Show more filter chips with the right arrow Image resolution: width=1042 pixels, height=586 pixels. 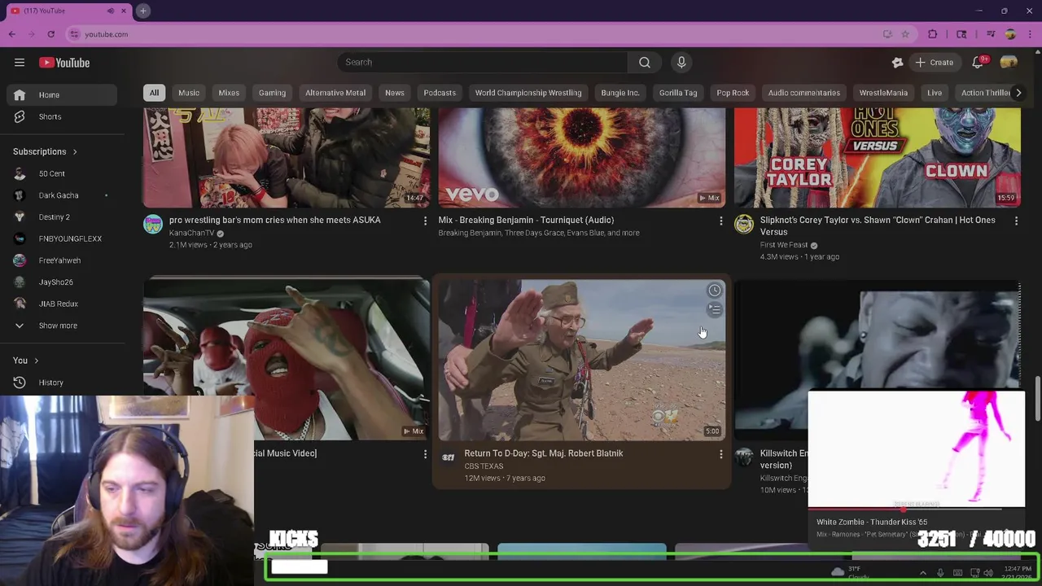coord(1018,93)
